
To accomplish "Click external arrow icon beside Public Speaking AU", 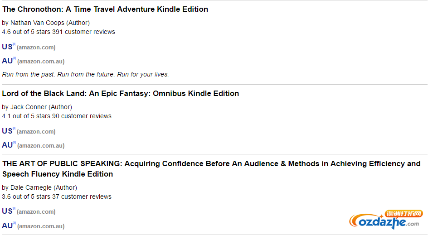I will coord(15,223).
